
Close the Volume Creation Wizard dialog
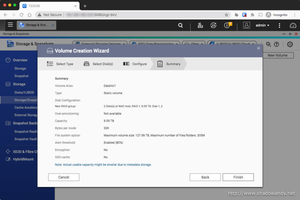click(x=258, y=48)
